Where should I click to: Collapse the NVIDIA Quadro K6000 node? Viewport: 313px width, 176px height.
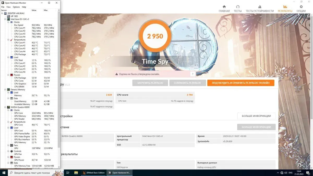5,107
